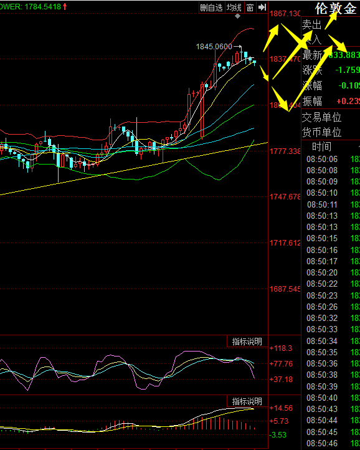Click the gray diamond marker below 均线

point(237,16)
